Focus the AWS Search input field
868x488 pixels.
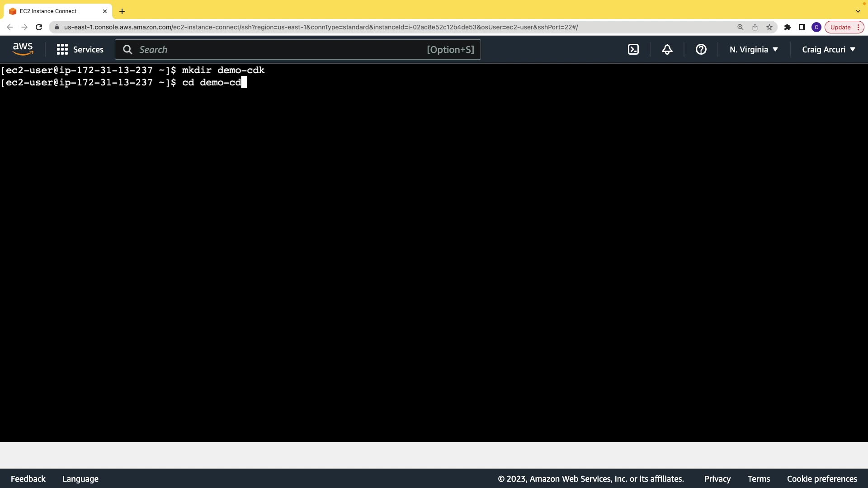(280, 50)
